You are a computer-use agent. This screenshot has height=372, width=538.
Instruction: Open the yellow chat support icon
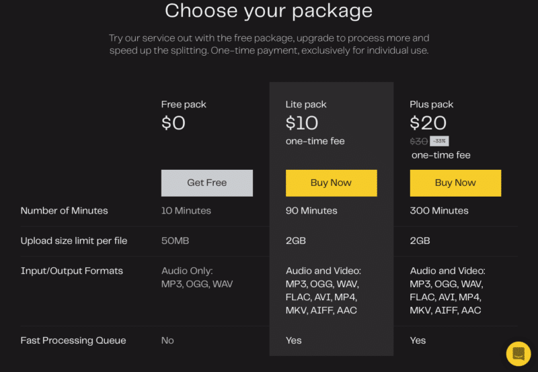coord(518,354)
